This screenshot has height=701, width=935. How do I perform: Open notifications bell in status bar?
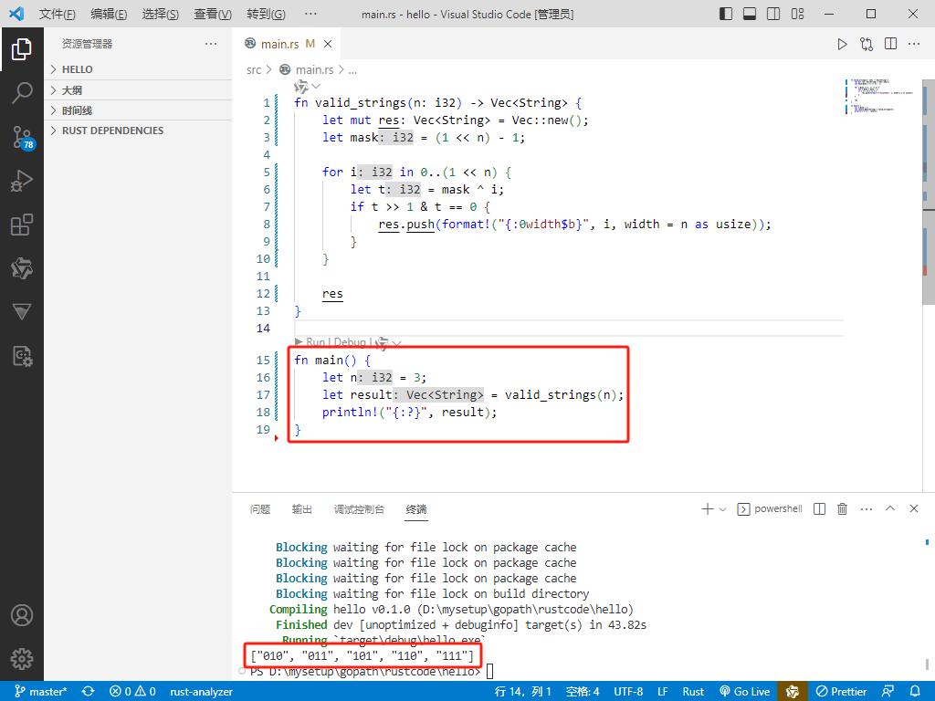click(915, 692)
